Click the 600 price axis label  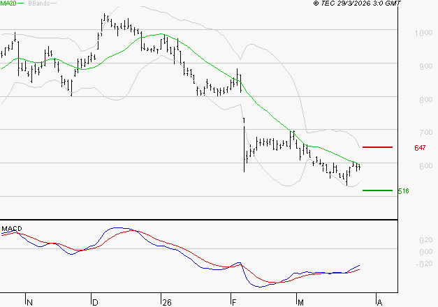click(x=425, y=166)
